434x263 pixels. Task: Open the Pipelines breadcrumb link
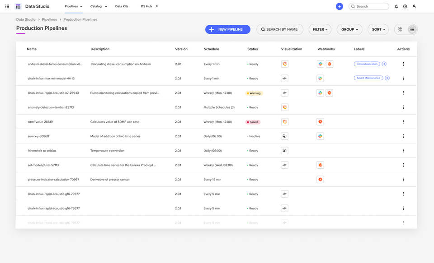point(49,19)
